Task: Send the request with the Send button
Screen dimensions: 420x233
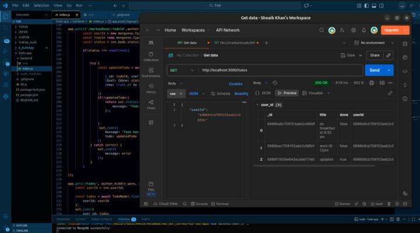Action: tap(374, 70)
